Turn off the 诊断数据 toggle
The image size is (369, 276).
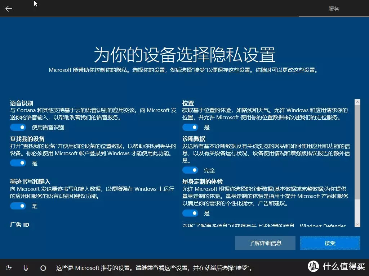190,170
